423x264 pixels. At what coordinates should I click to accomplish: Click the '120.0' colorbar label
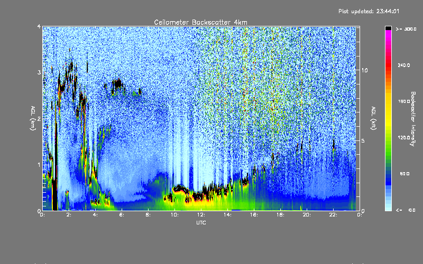404,138
